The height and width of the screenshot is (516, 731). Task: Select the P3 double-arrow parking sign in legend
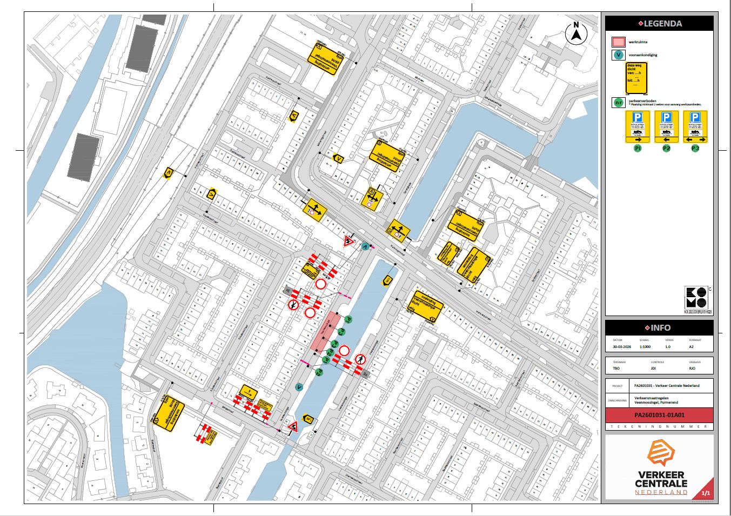(x=695, y=127)
